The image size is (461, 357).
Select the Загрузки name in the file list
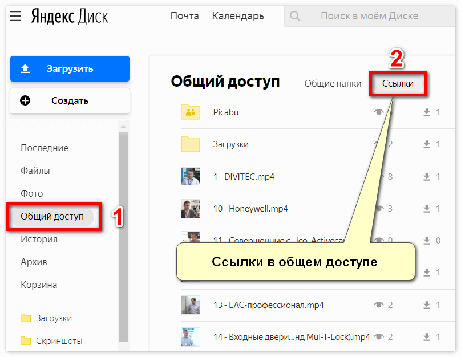click(231, 144)
